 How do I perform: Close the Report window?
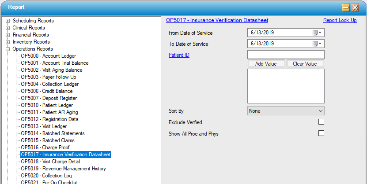point(355,7)
